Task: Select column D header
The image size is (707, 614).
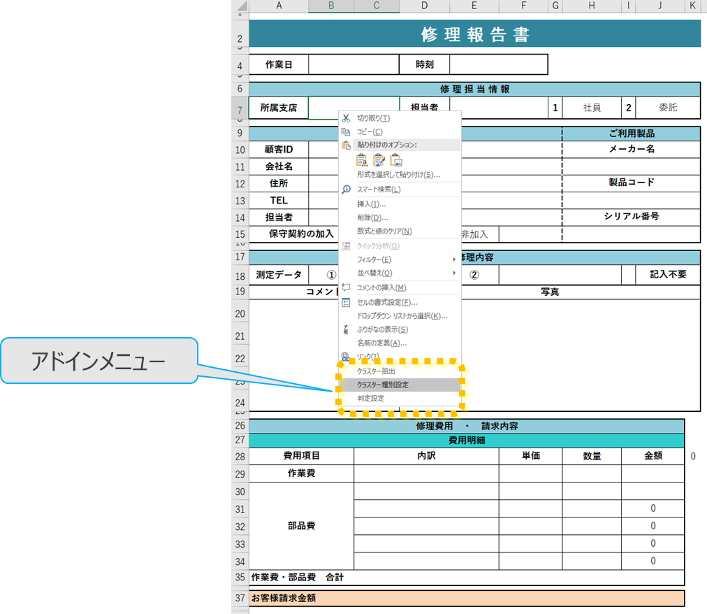Action: pyautogui.click(x=424, y=6)
